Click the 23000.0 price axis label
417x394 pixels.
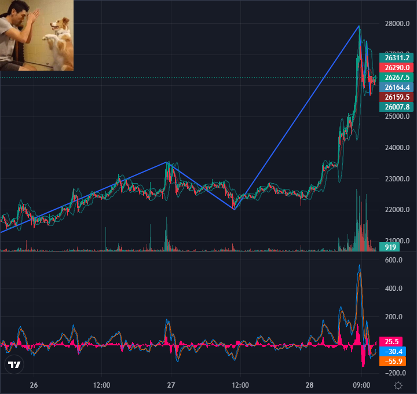tap(397, 179)
